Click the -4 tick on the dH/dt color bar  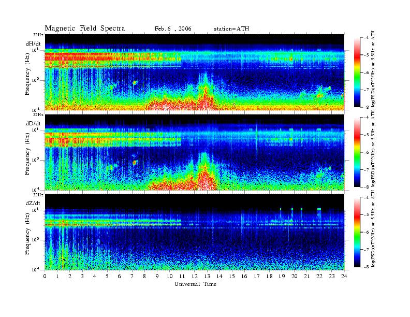(367, 38)
